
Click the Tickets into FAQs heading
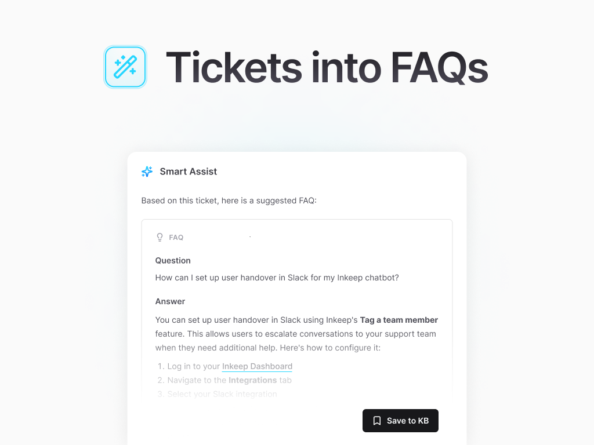(327, 67)
